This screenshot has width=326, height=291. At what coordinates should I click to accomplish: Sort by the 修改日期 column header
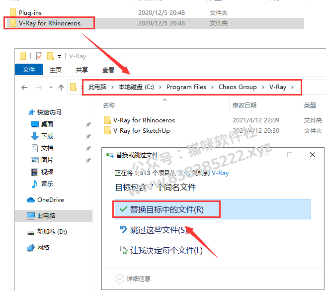[244, 105]
